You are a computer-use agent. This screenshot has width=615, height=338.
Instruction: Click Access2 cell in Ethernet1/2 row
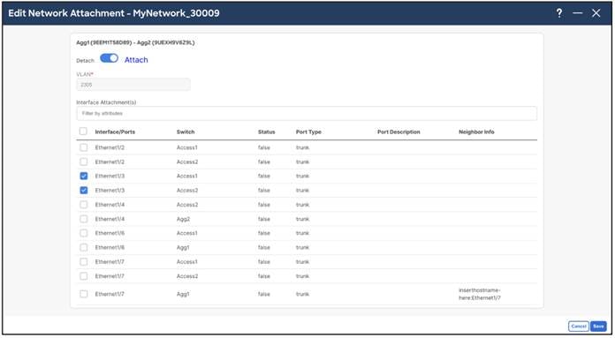pyautogui.click(x=187, y=161)
